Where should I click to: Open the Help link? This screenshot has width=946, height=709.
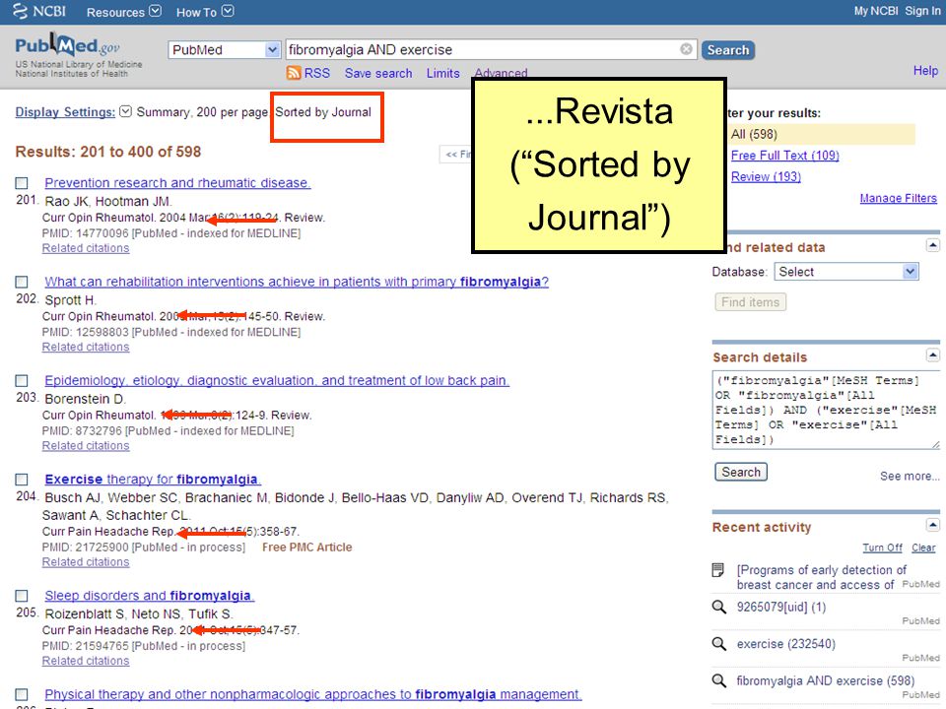click(x=925, y=71)
